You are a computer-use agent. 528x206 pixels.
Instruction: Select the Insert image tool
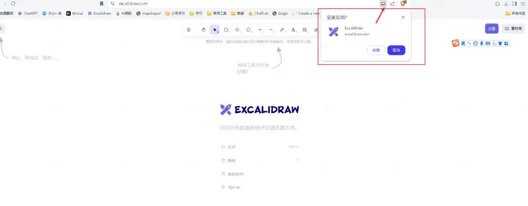pyautogui.click(x=305, y=30)
